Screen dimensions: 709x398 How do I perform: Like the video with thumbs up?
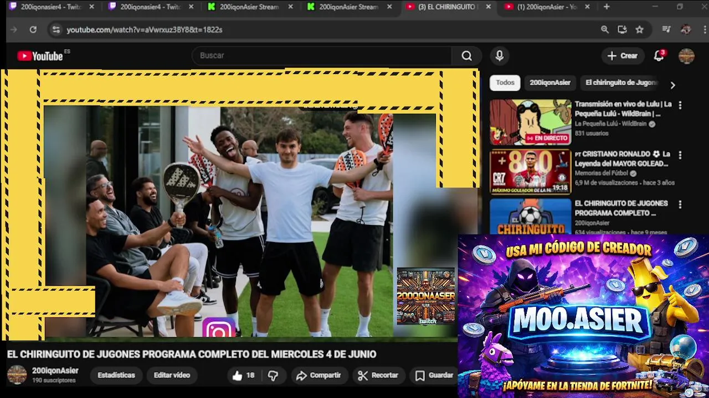(244, 375)
